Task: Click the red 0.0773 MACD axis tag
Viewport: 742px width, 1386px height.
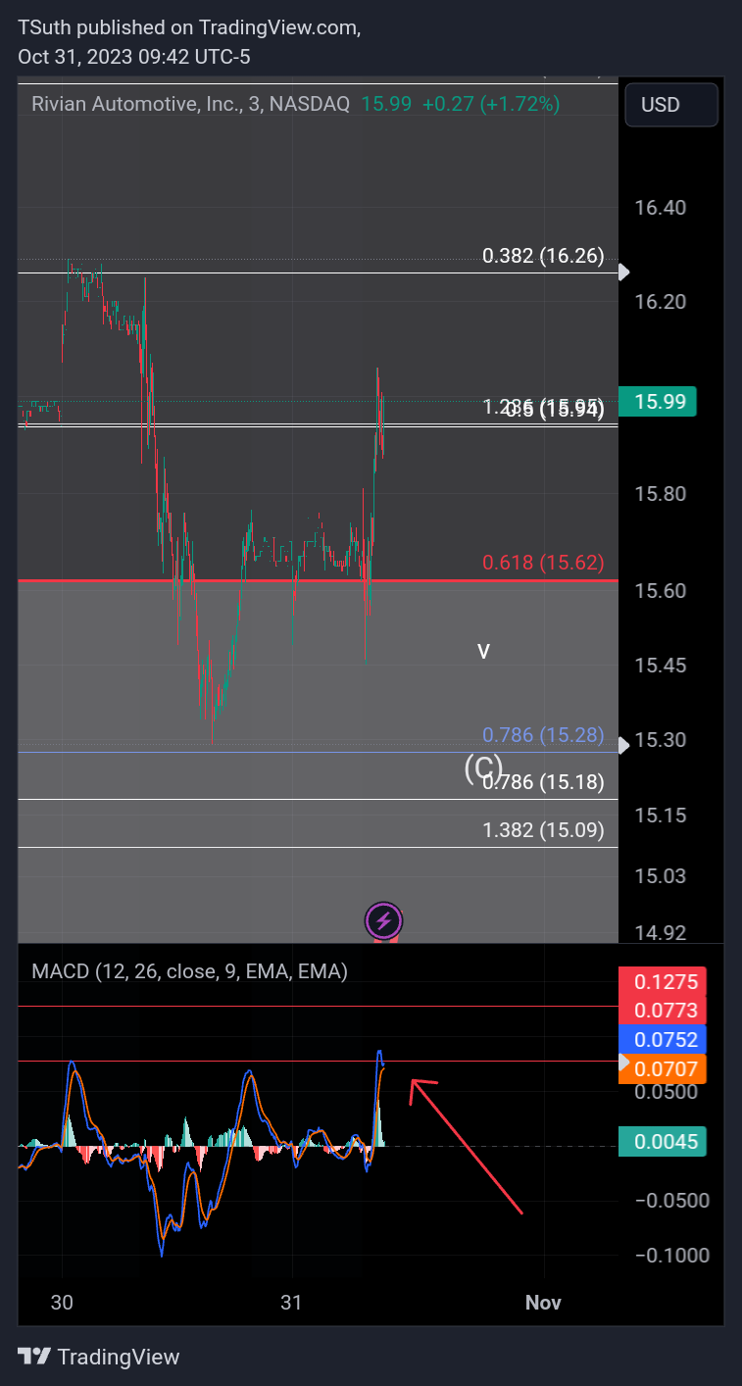Action: click(x=663, y=1011)
